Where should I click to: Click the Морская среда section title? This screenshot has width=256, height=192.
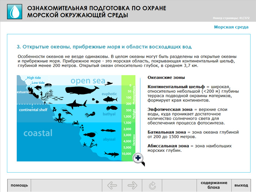click(x=231, y=27)
